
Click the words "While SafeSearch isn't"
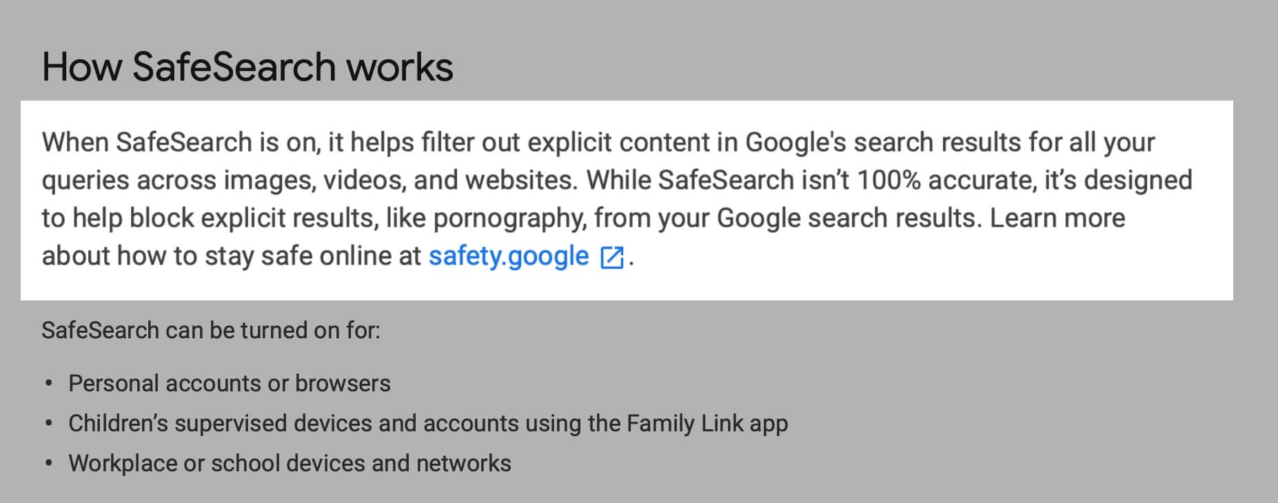[719, 181]
